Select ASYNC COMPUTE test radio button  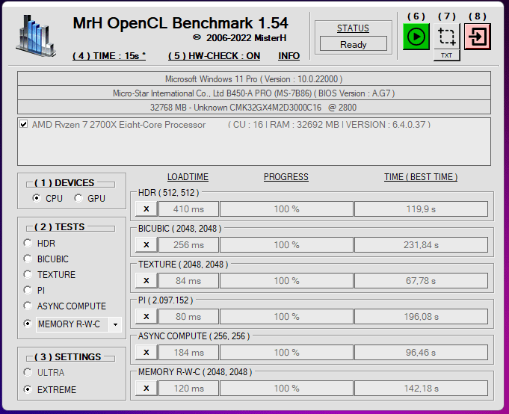tap(28, 306)
